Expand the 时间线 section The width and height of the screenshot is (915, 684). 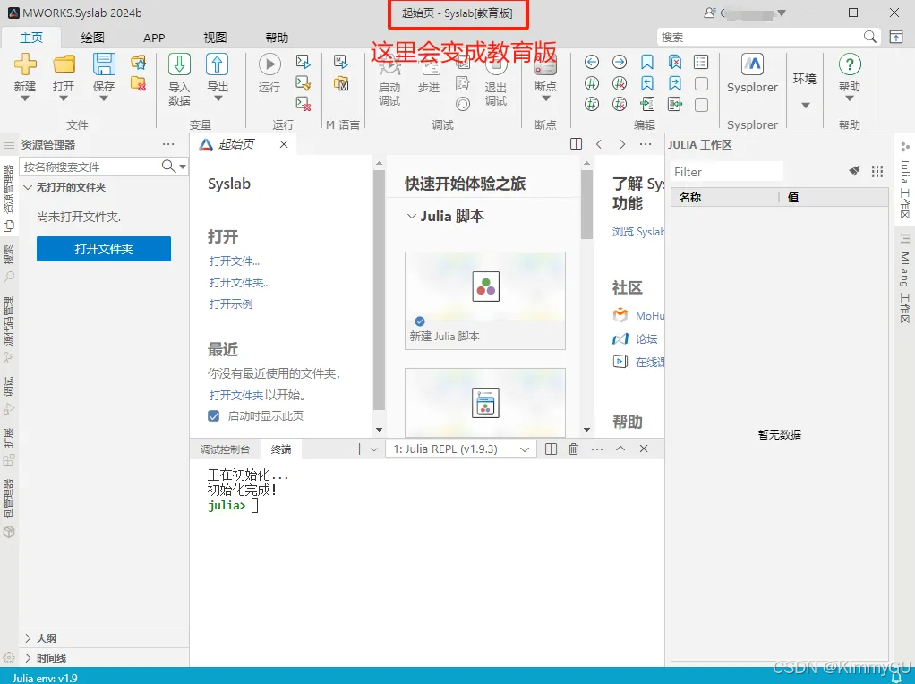(28, 658)
